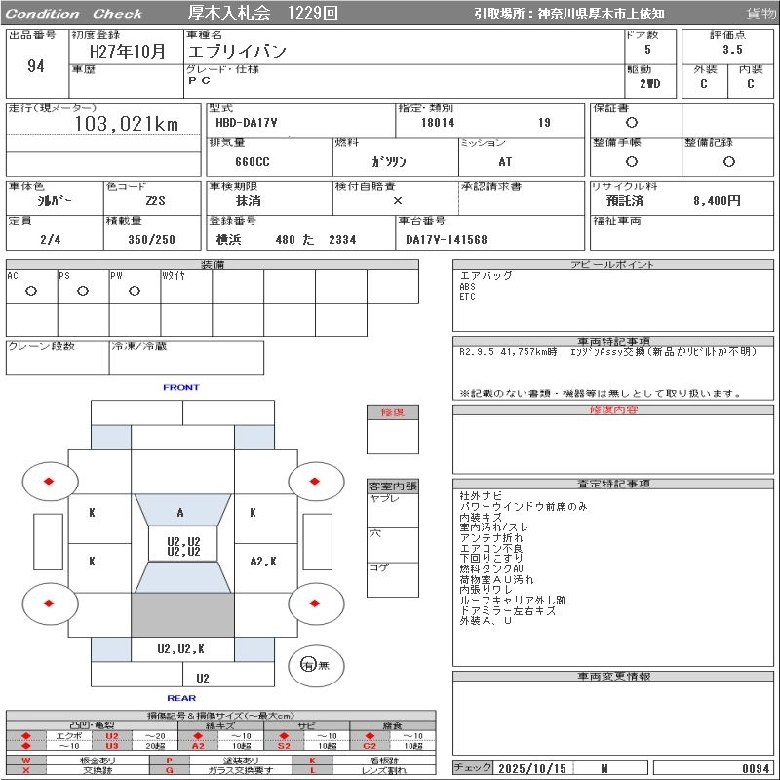
Task: Click the エアバッグ appeal point
Action: coord(486,275)
